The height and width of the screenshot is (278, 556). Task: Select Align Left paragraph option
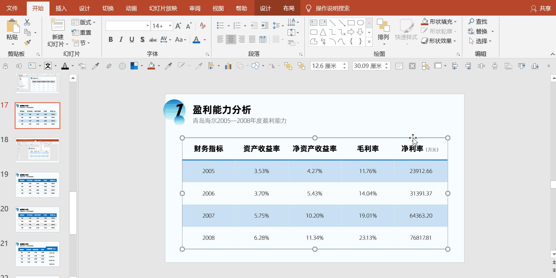coord(220,39)
